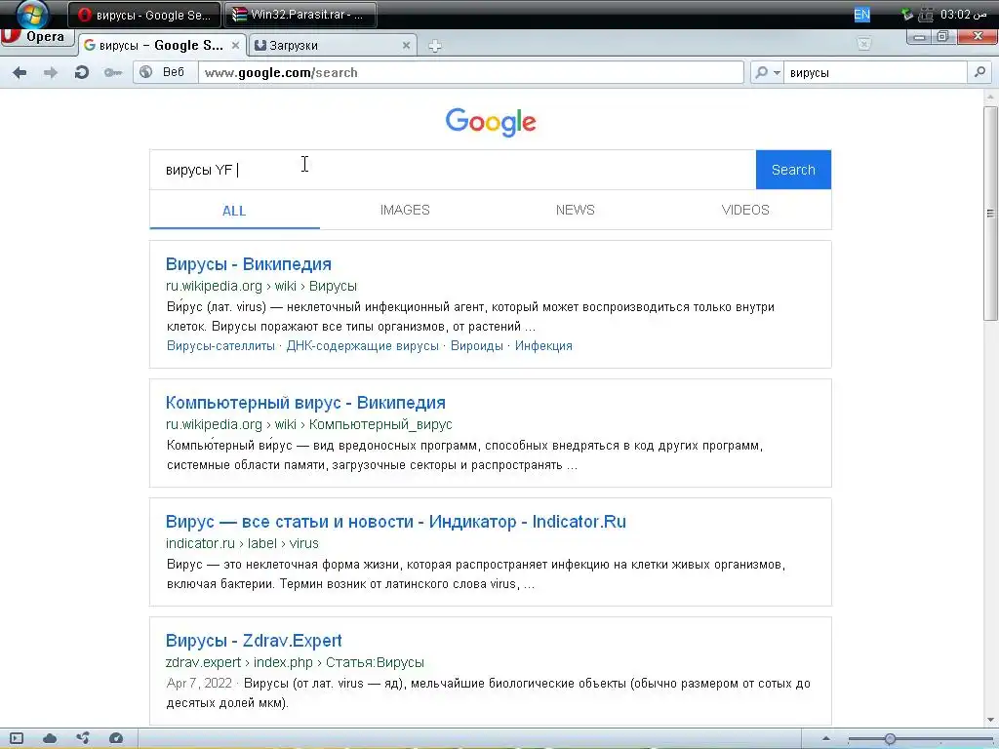The image size is (999, 749).
Task: Click the indicator.ru › label › virus breadcrumb
Action: tap(242, 543)
